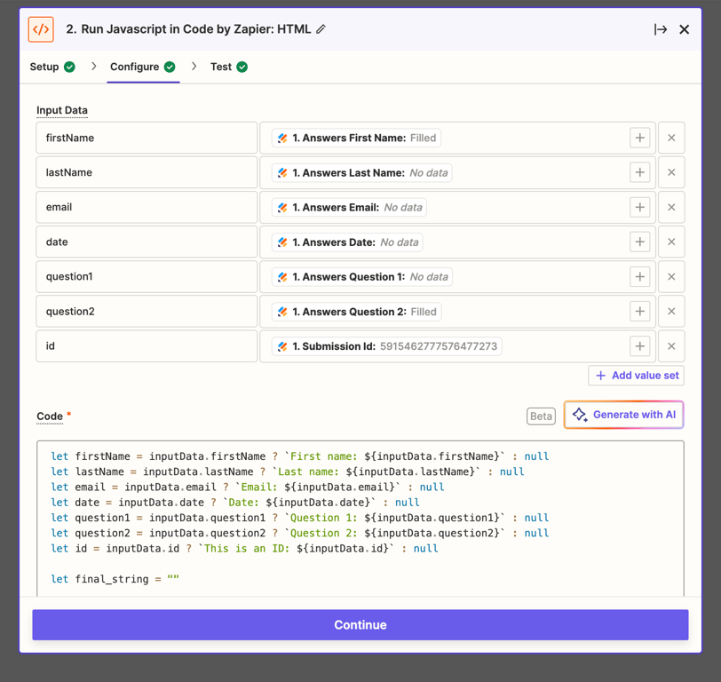Click the final_string line in code

click(115, 579)
